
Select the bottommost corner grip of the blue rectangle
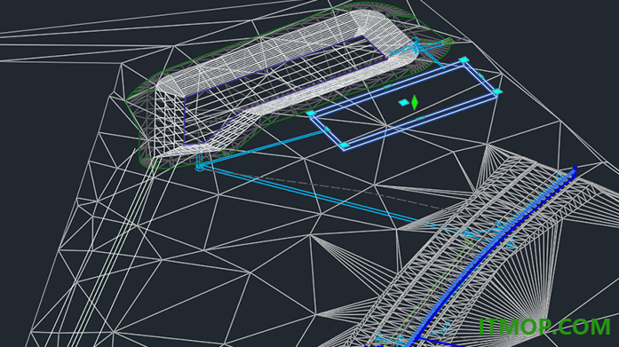coord(345,146)
